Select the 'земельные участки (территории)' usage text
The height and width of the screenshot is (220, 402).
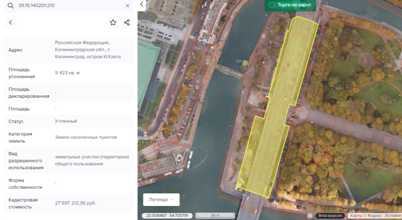coord(92,157)
